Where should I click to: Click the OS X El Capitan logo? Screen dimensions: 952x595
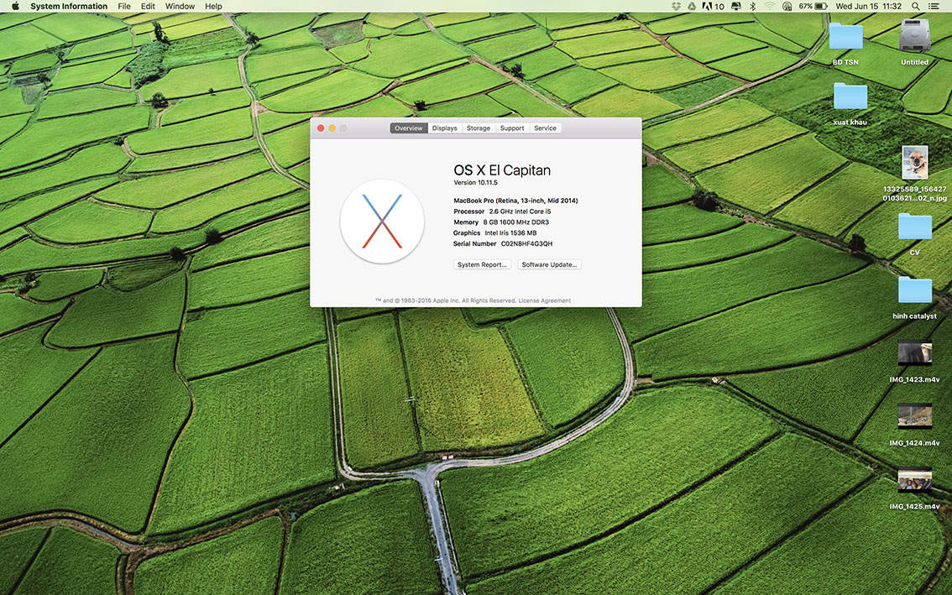pos(382,221)
